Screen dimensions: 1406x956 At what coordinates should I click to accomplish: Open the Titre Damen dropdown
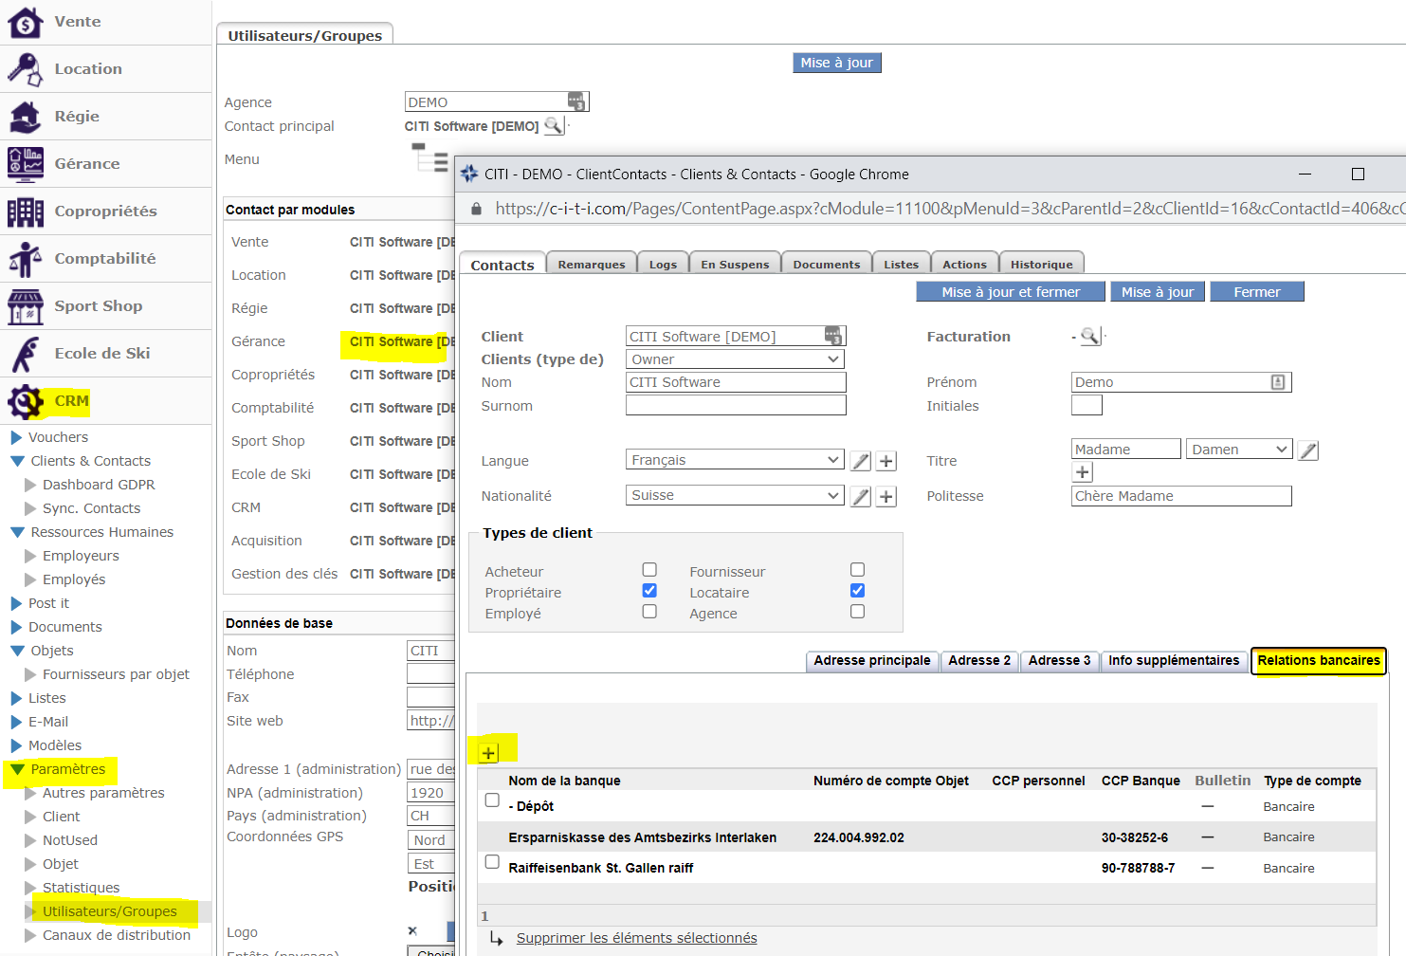coord(1239,450)
